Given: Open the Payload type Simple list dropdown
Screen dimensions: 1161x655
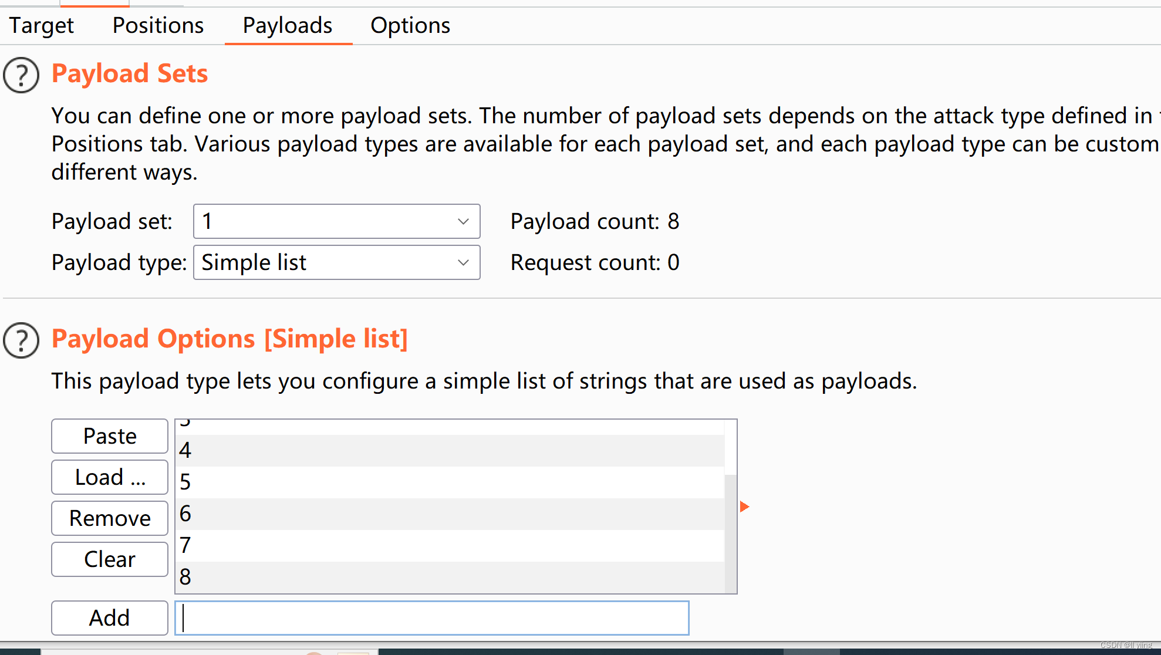Looking at the screenshot, I should pyautogui.click(x=336, y=262).
